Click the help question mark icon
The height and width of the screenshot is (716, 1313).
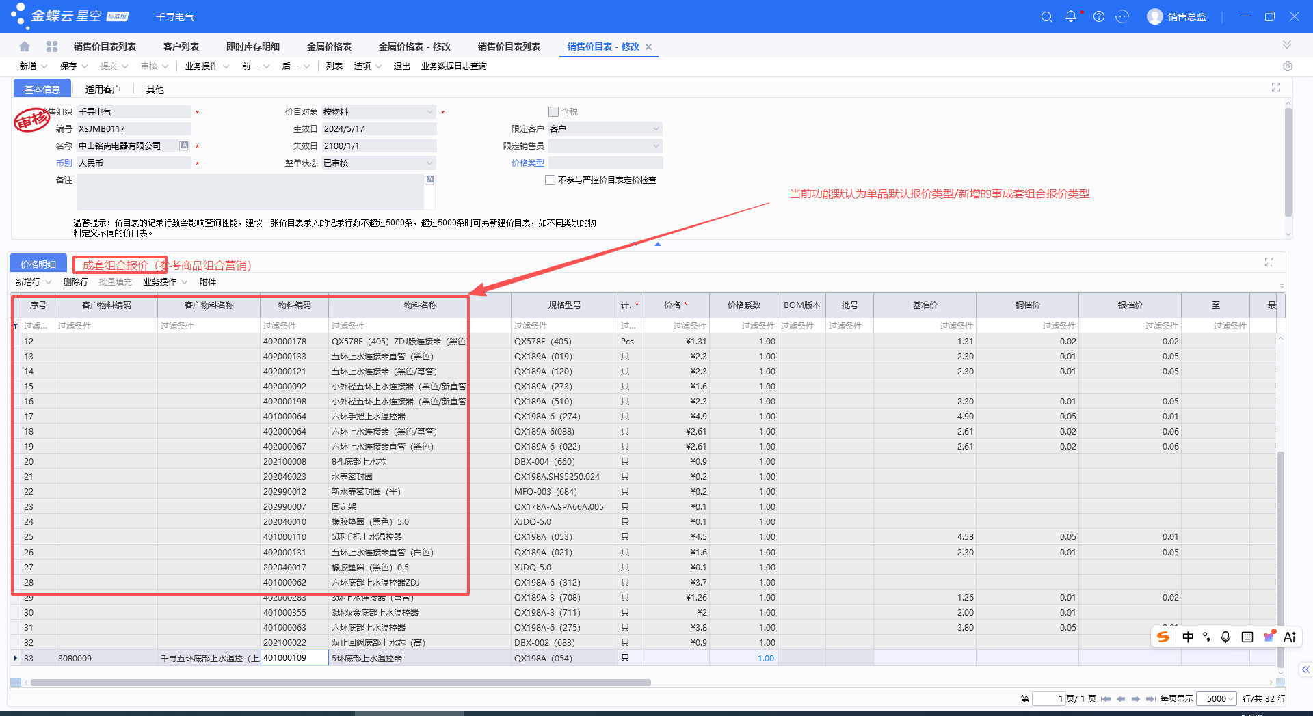(x=1099, y=16)
